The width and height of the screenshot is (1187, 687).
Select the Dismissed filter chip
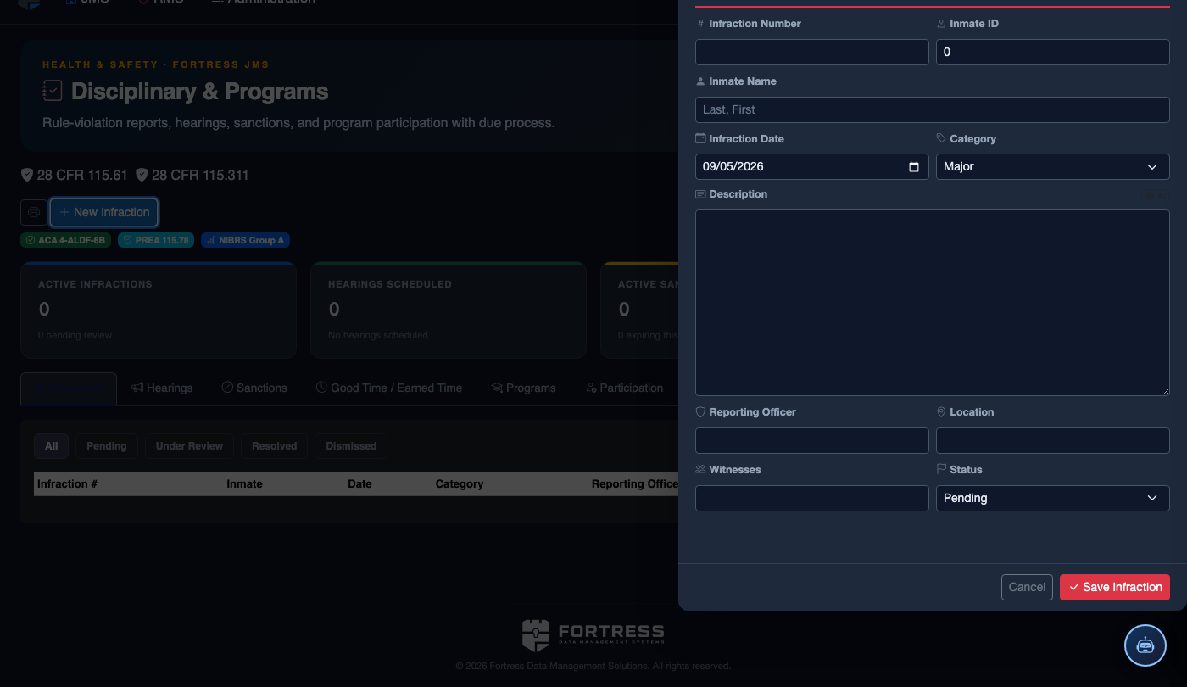pos(351,446)
